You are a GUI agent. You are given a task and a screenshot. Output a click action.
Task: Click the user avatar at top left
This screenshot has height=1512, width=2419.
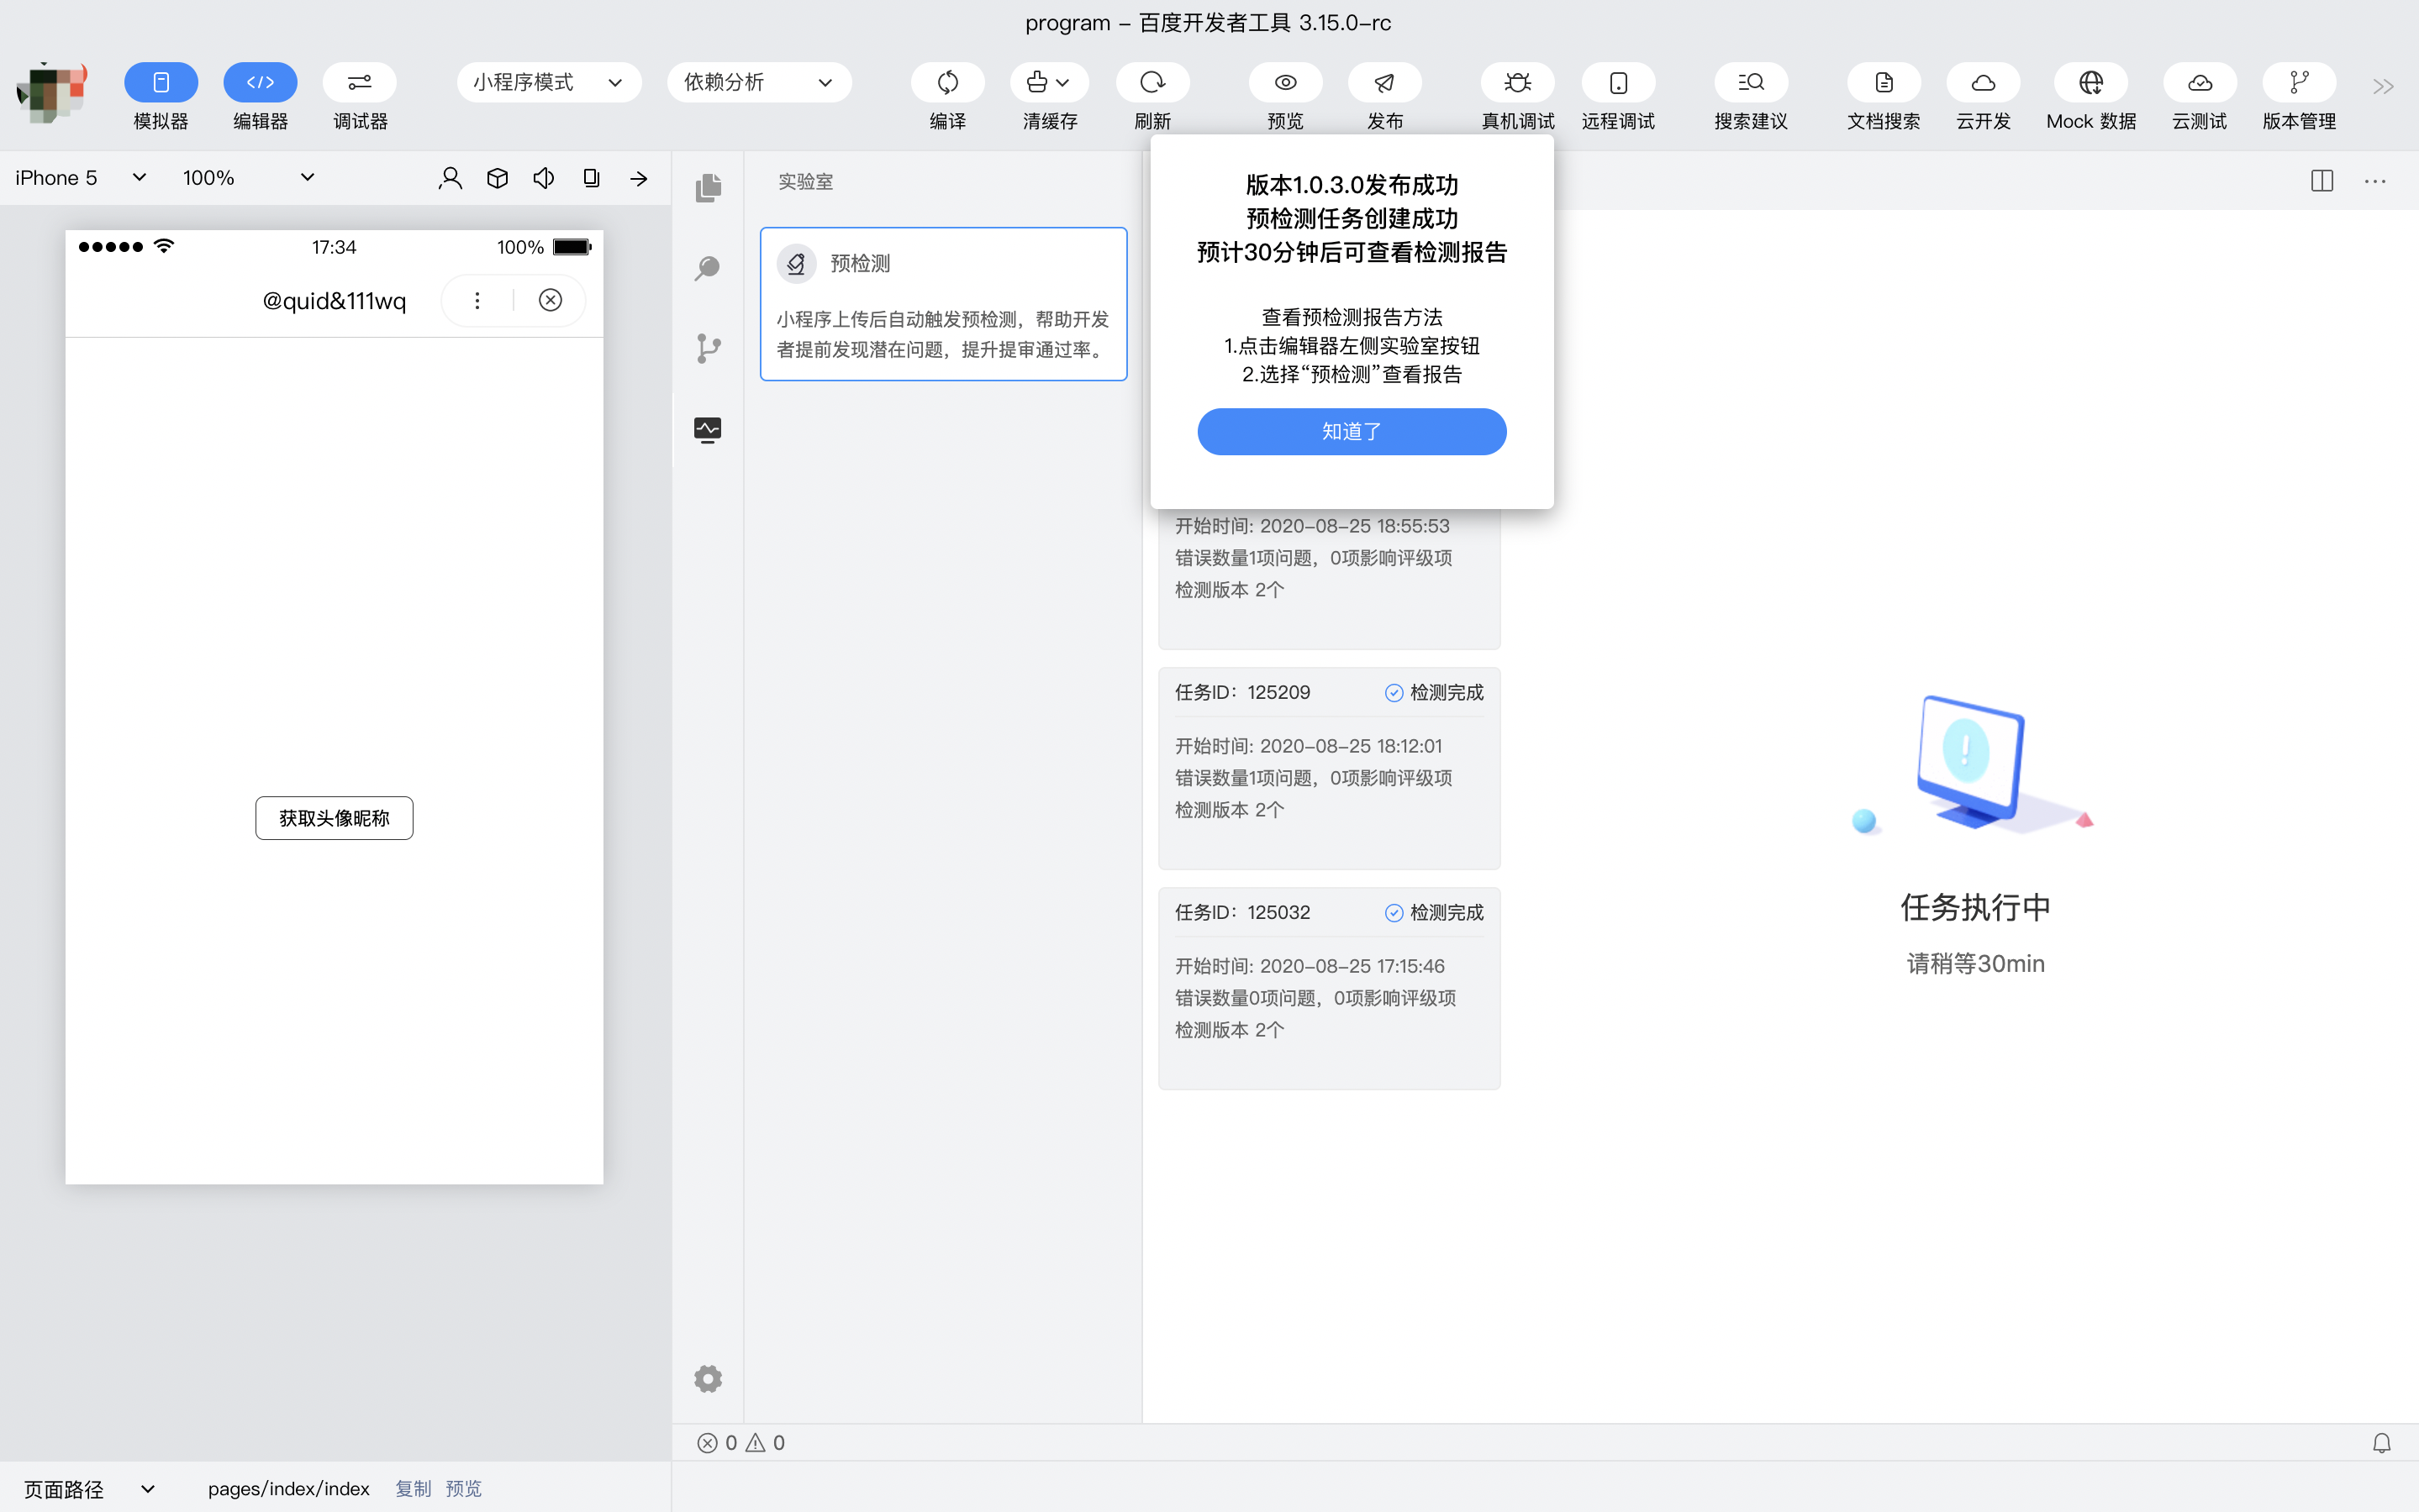coord(52,92)
